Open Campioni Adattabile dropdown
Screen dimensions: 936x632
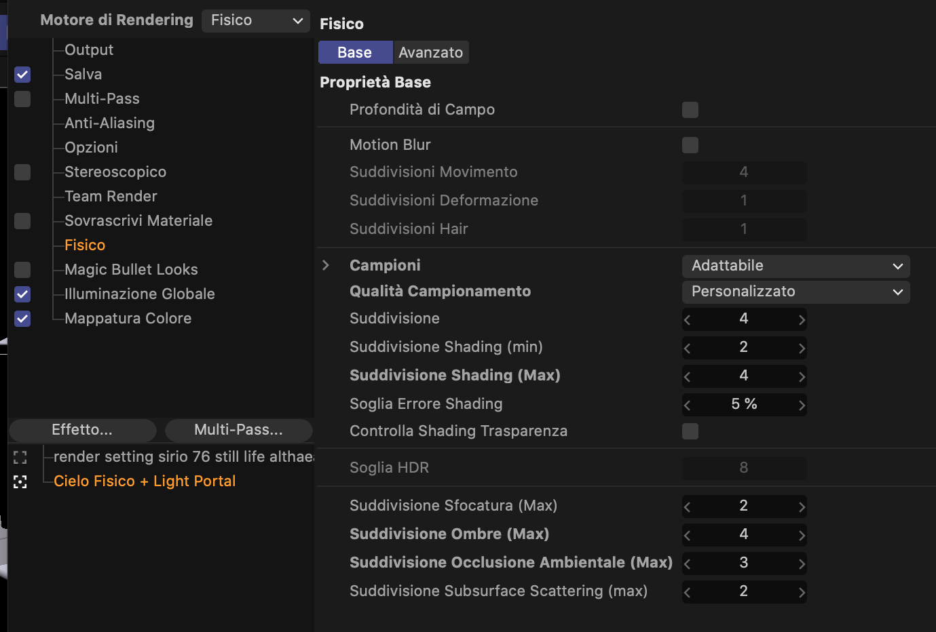[795, 266]
